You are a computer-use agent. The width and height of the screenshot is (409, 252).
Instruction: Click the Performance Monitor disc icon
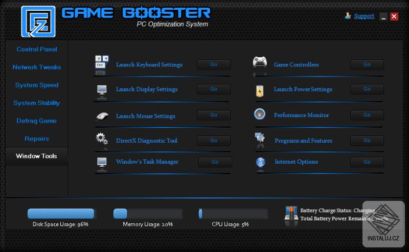[260, 114]
